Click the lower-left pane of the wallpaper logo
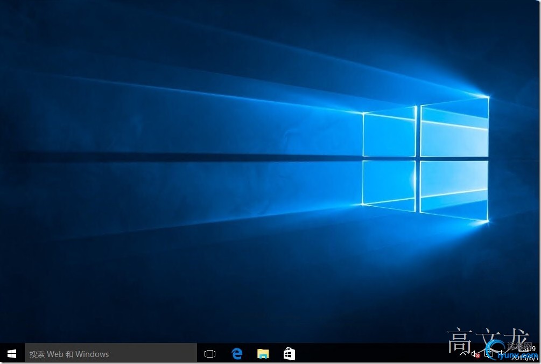 click(389, 184)
